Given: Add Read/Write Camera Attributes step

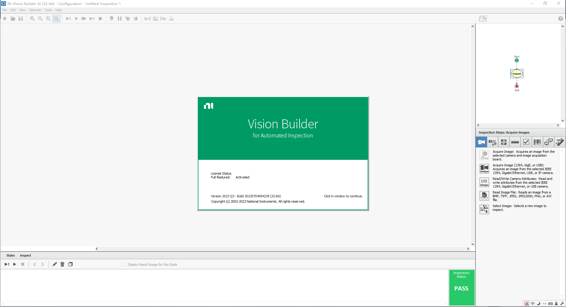Looking at the screenshot, I should pyautogui.click(x=484, y=182).
